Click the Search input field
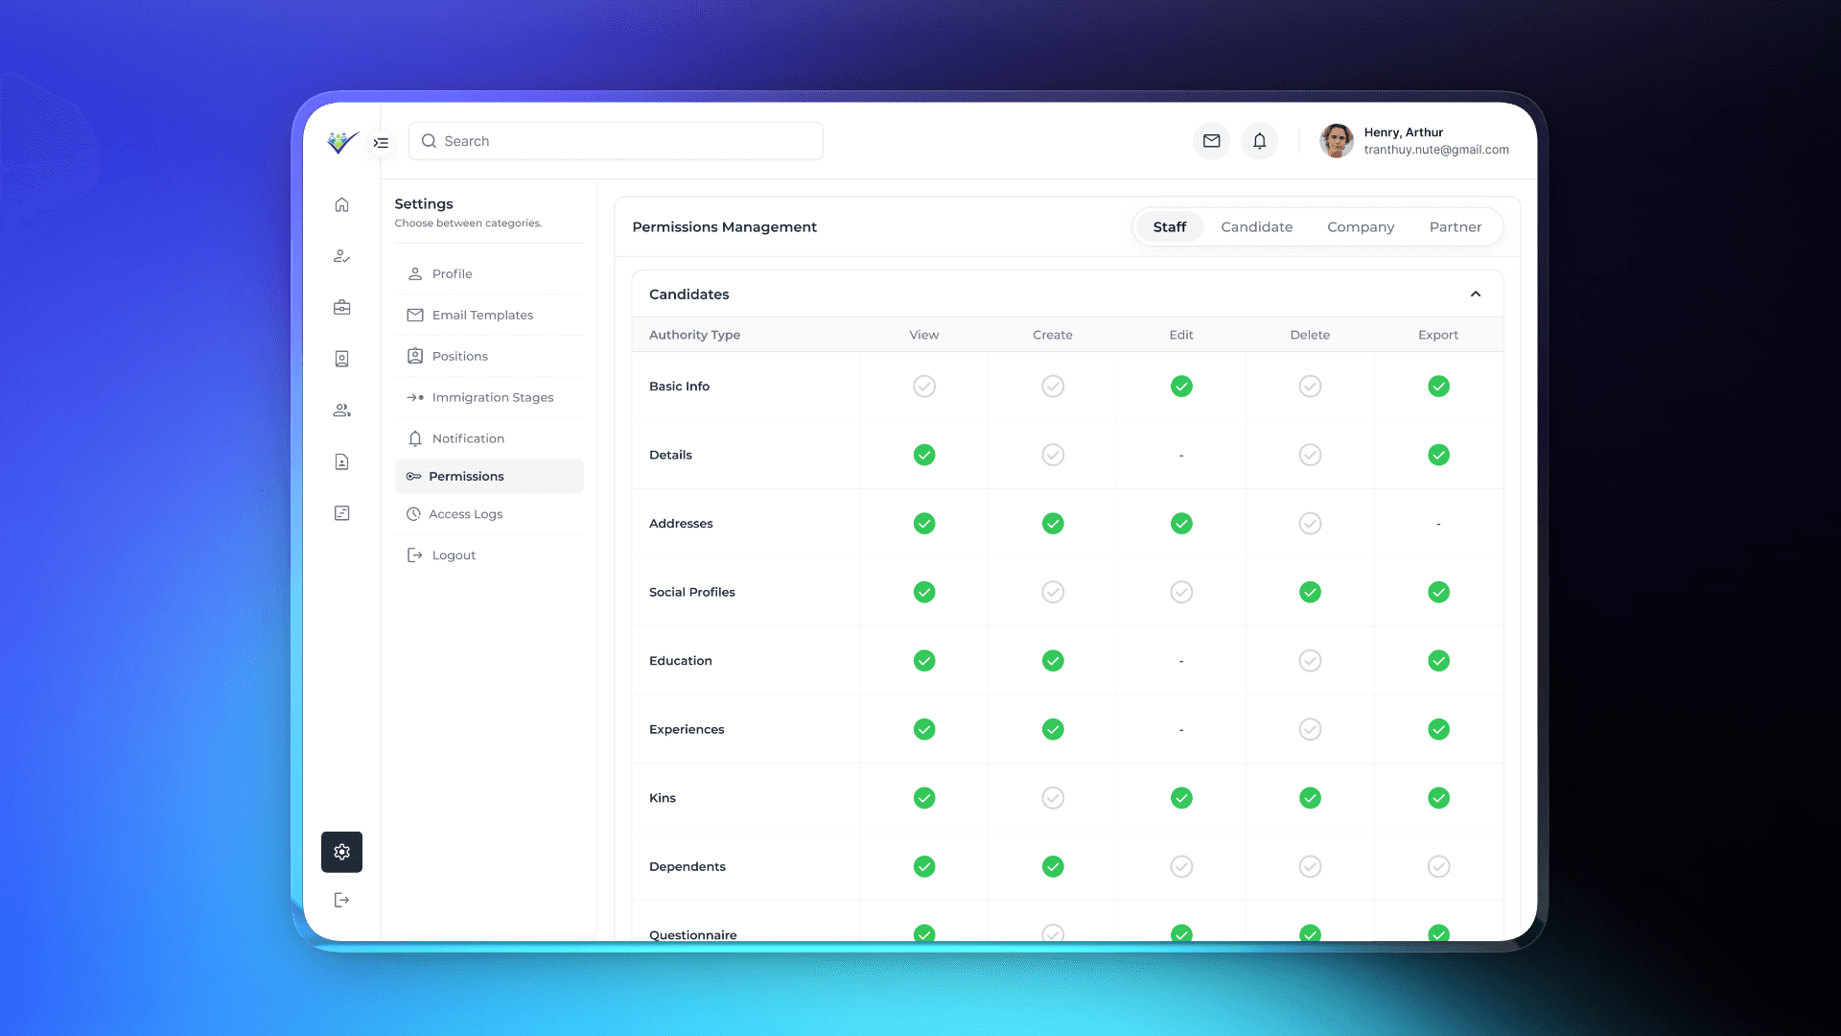 coord(616,141)
